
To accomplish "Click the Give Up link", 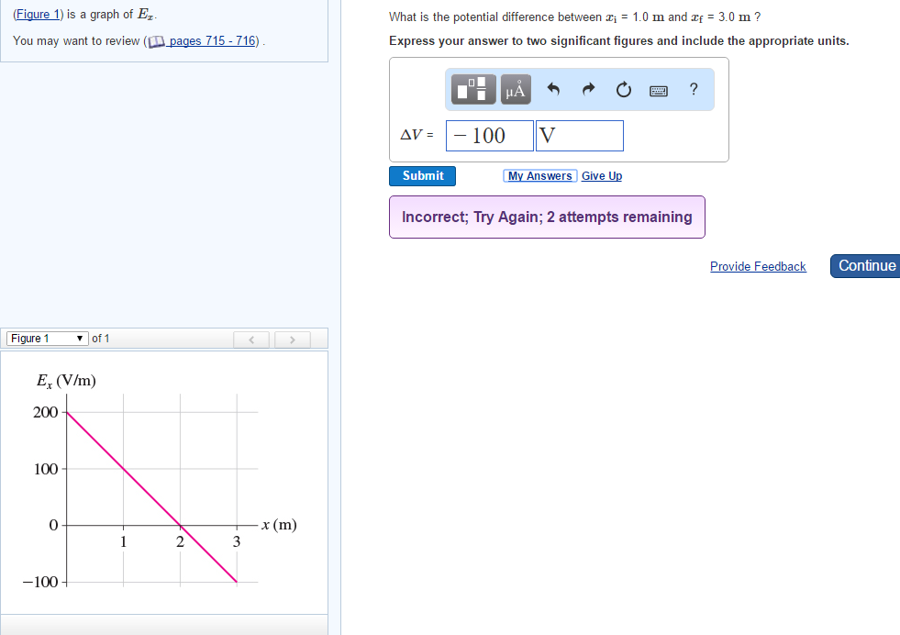I will [x=602, y=175].
